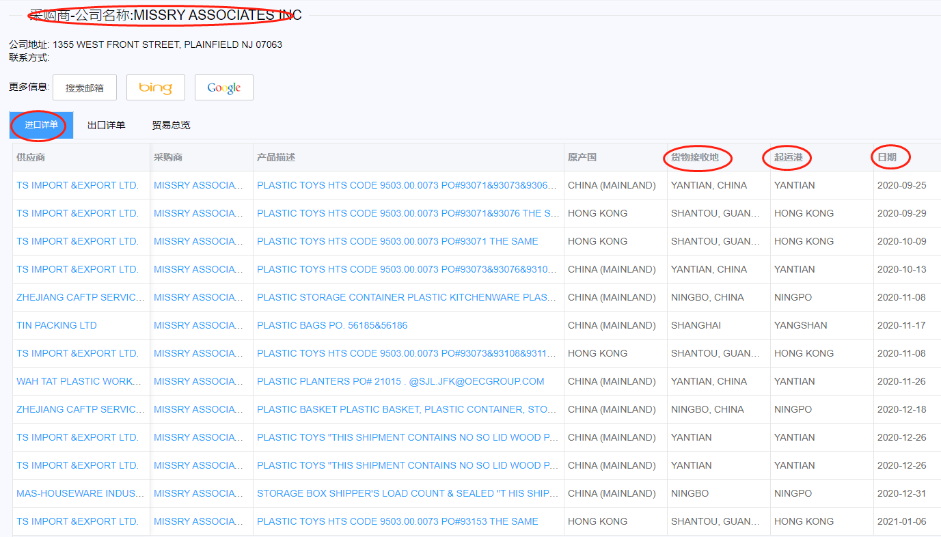Click the 货物接收地 column header
Viewport: 941px width, 537px height.
(x=695, y=157)
